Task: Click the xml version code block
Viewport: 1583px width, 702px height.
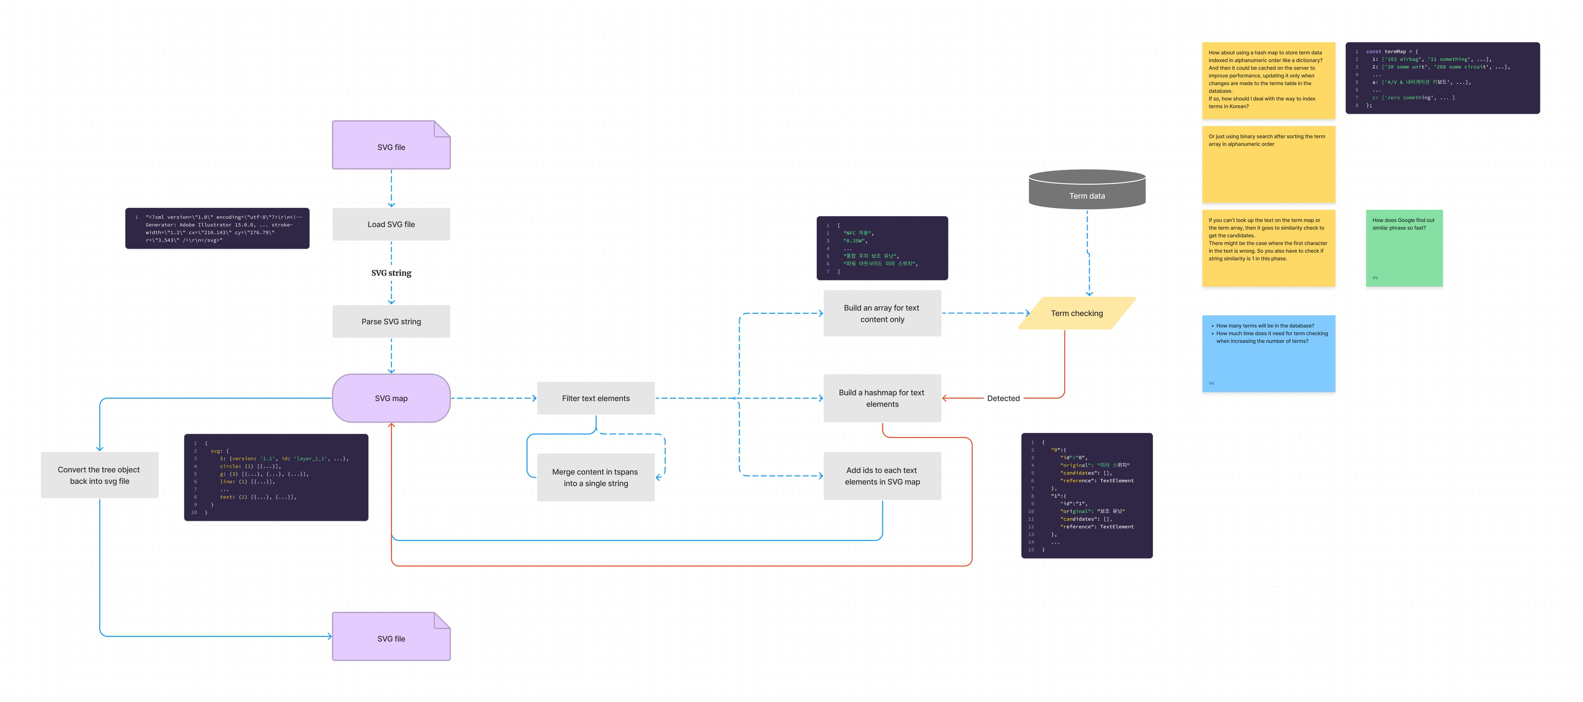Action: (x=217, y=228)
